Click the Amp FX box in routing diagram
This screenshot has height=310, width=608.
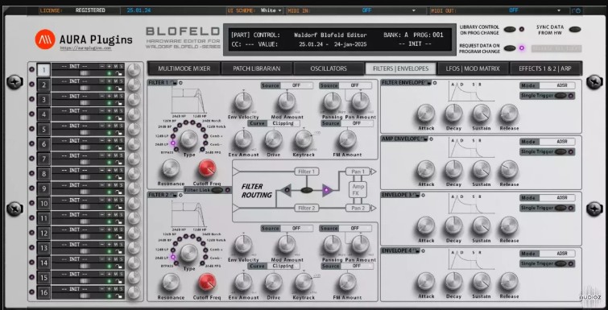pos(358,189)
